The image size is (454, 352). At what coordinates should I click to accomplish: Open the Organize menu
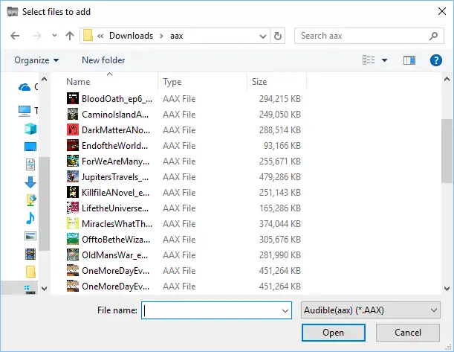coord(36,60)
